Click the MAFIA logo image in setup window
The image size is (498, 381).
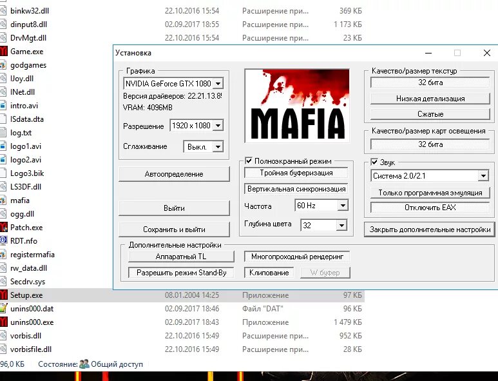click(x=297, y=106)
